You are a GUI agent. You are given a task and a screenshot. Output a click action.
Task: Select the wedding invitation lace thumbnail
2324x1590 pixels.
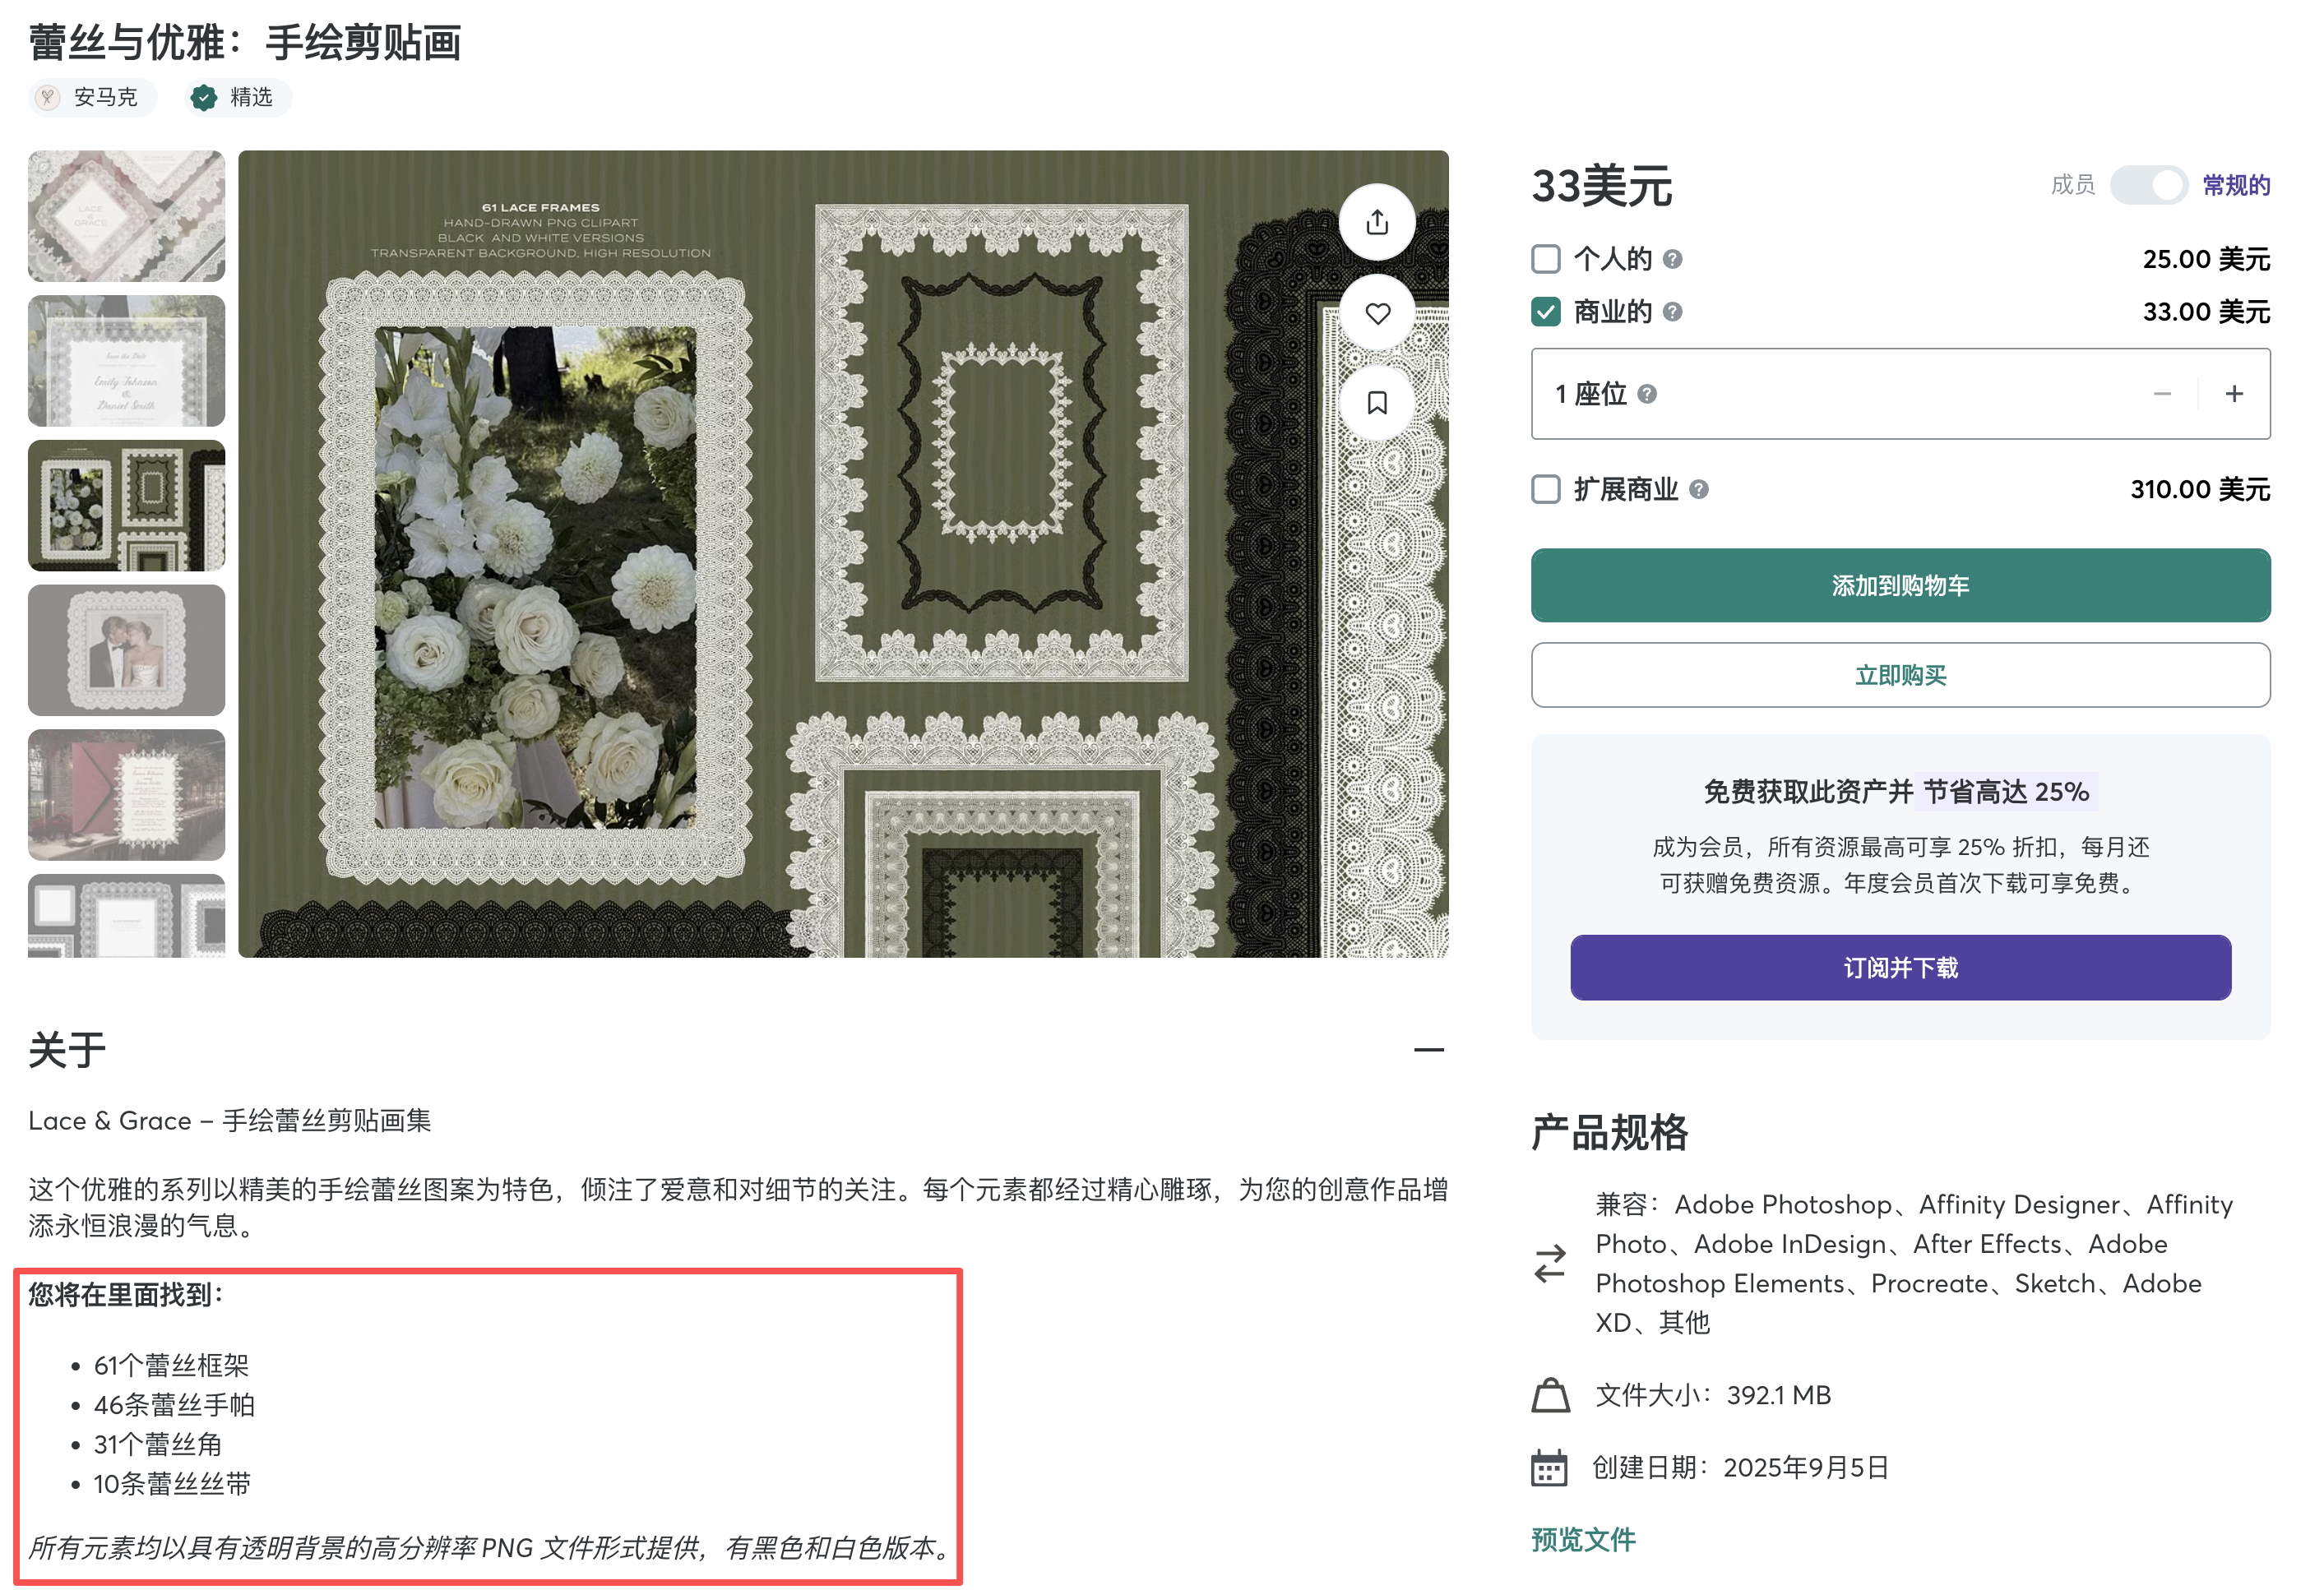[x=126, y=361]
